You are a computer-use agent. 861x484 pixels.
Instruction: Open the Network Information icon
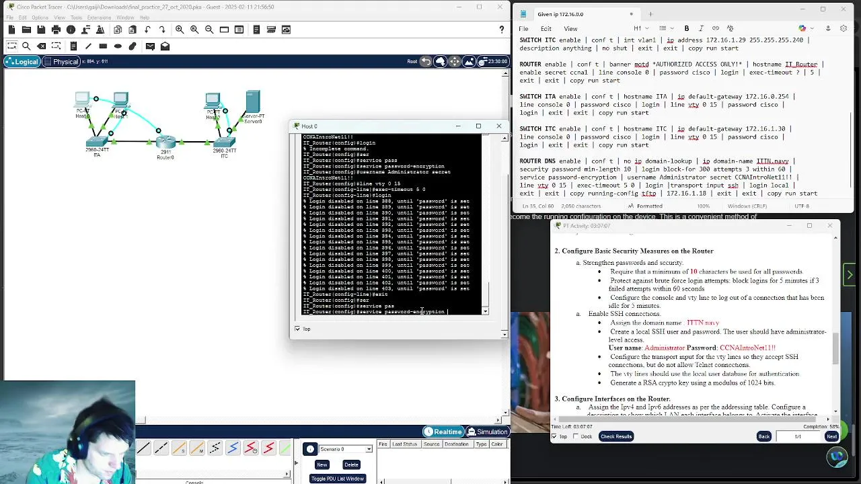[71, 30]
